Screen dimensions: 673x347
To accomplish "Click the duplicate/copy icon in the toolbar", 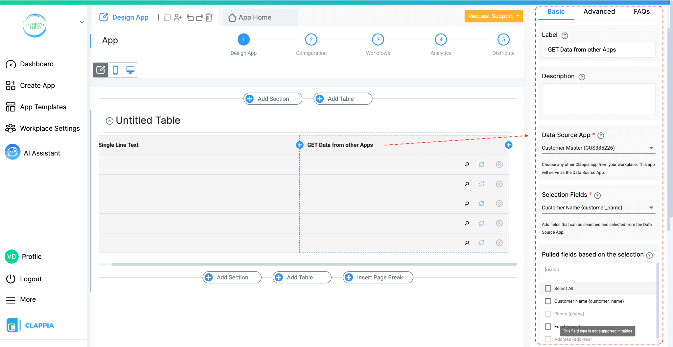I will pyautogui.click(x=167, y=17).
